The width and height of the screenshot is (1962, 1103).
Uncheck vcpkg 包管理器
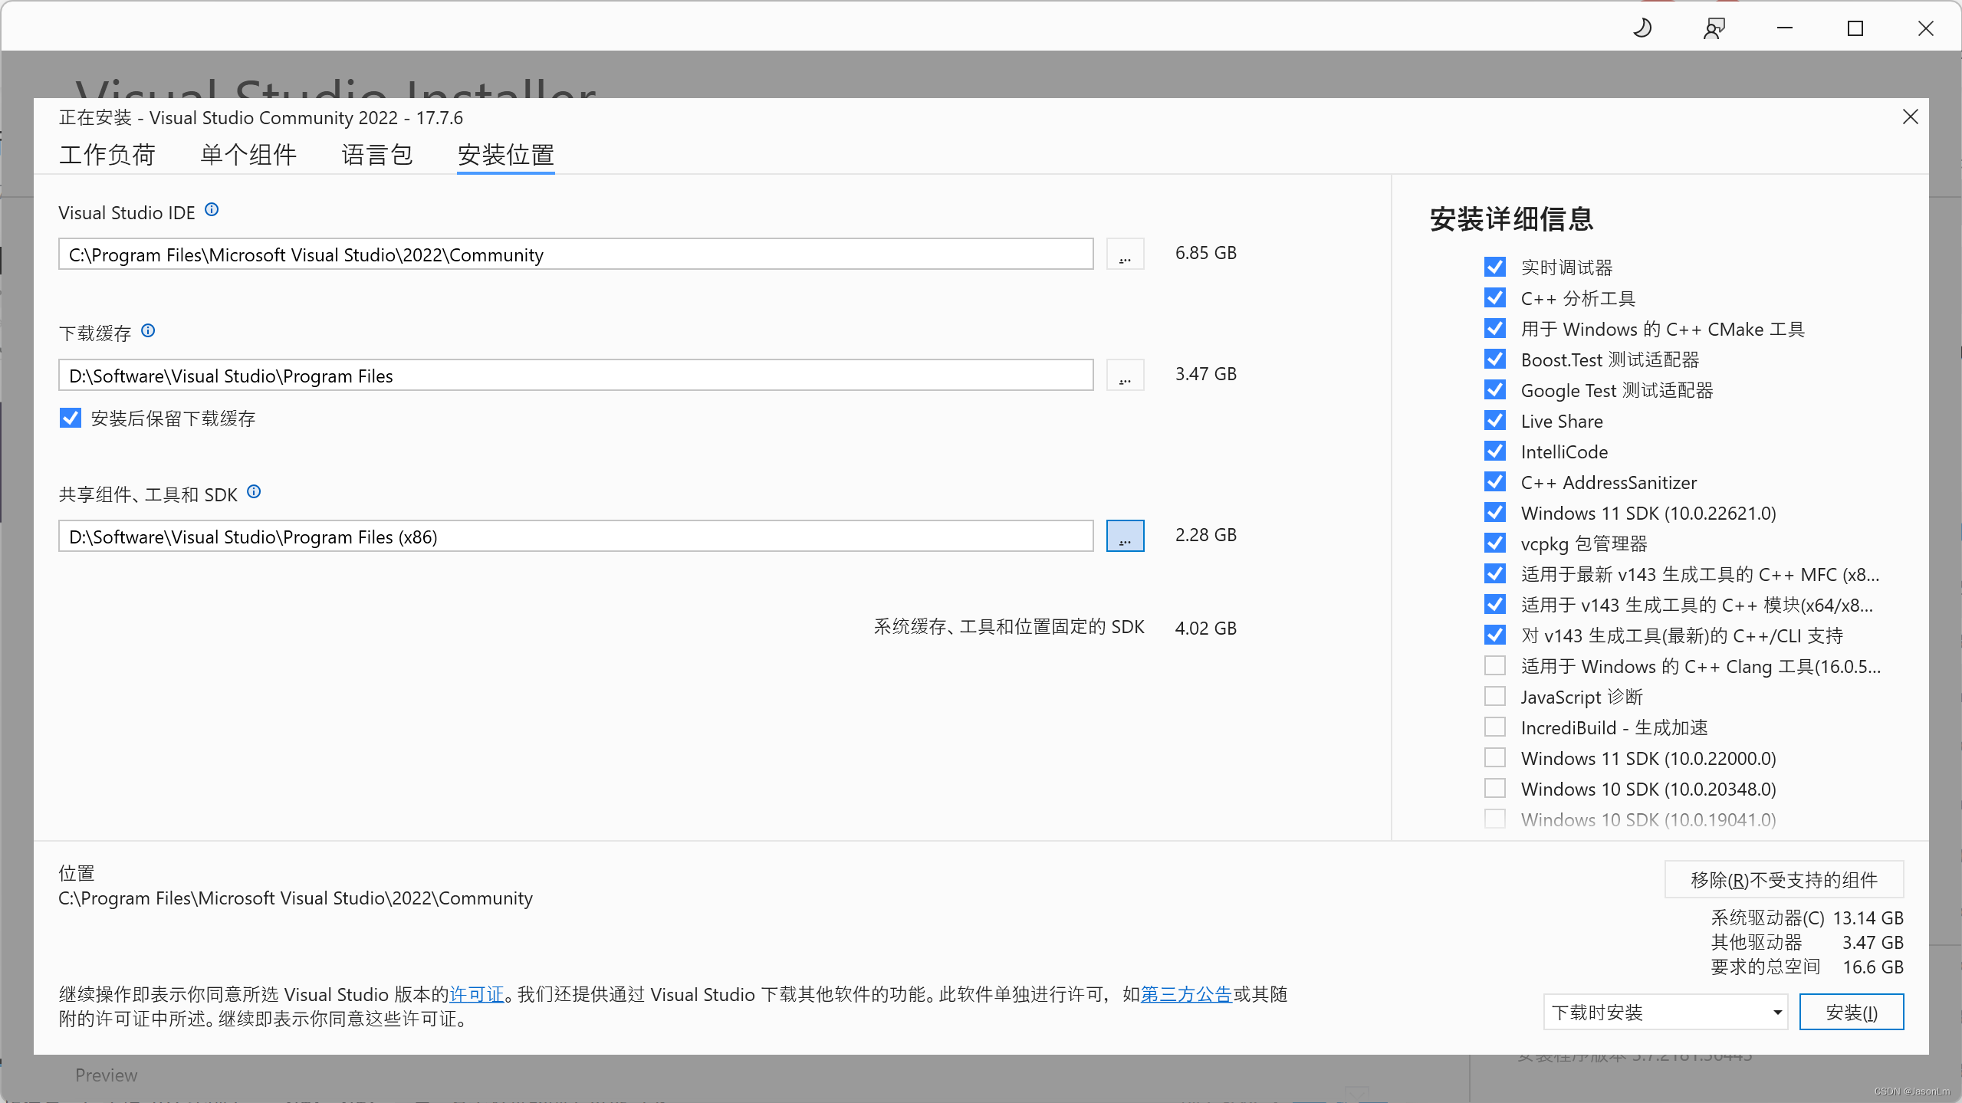(1494, 543)
